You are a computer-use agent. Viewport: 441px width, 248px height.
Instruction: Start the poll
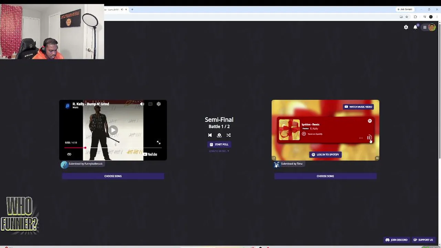(x=219, y=144)
